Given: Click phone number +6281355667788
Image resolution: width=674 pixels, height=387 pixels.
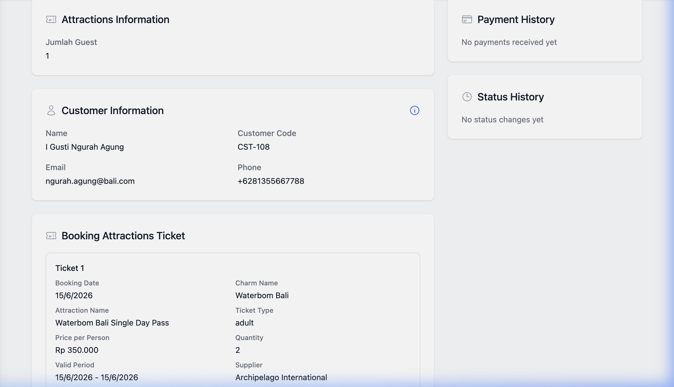Looking at the screenshot, I should 271,181.
